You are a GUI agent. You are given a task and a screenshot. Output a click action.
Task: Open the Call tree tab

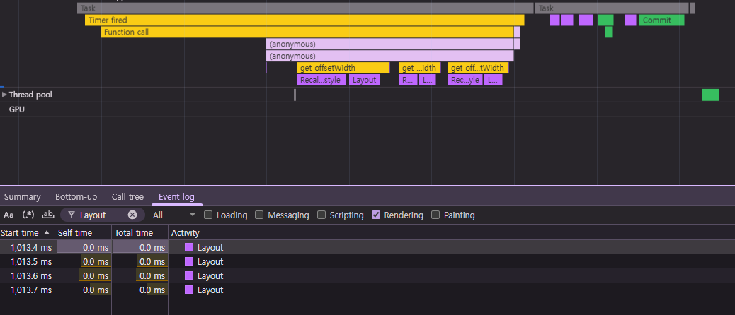[127, 197]
